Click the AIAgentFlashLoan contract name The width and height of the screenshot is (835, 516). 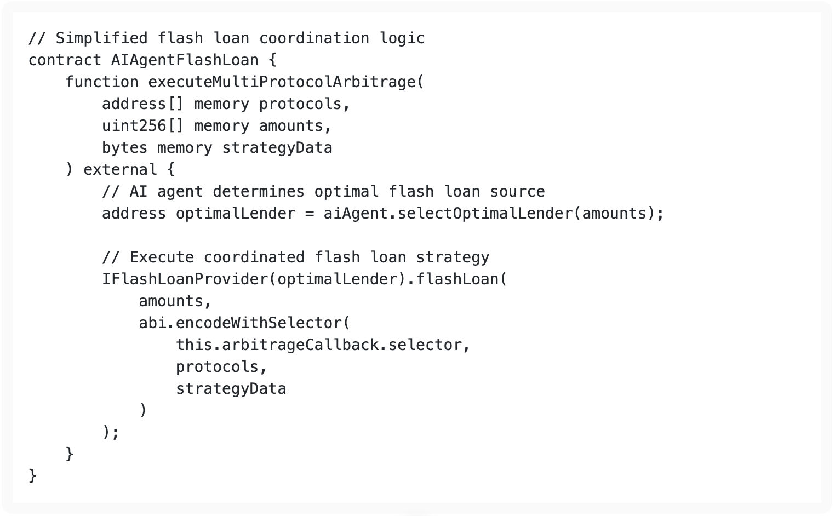(x=185, y=60)
